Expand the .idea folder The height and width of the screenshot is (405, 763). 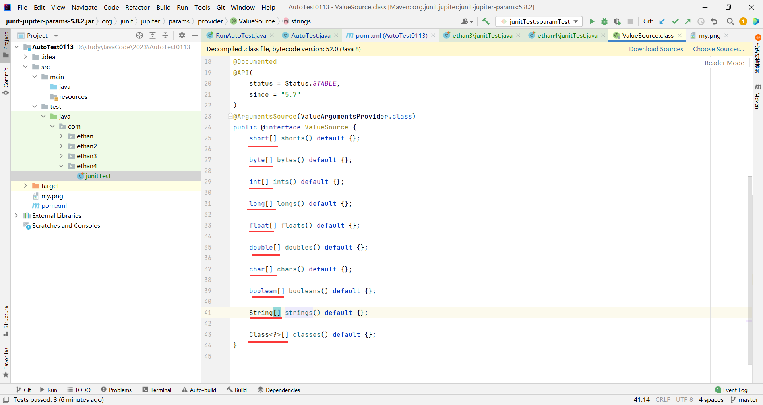tap(25, 57)
